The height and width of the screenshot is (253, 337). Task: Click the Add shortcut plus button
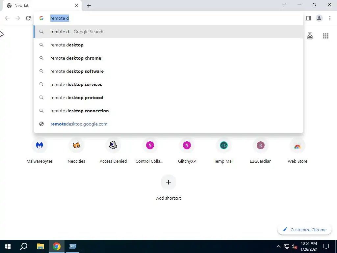click(168, 182)
